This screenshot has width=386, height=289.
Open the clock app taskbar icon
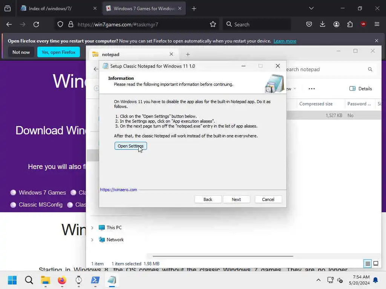point(78,280)
